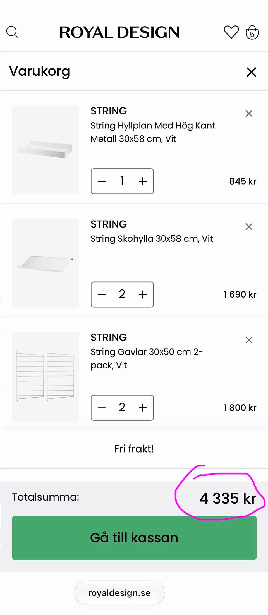Remove String Hyllplan Med Hög Kant item
The height and width of the screenshot is (615, 268).
point(249,113)
